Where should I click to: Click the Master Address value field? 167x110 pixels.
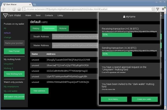point(75,45)
